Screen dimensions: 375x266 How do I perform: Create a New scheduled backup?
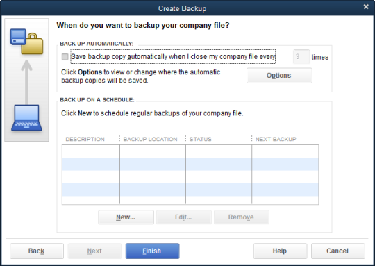point(126,217)
